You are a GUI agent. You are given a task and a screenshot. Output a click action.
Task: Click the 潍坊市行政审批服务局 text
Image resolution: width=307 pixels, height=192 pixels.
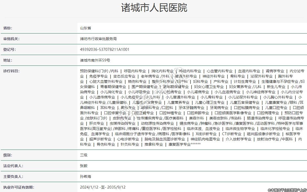(98, 39)
